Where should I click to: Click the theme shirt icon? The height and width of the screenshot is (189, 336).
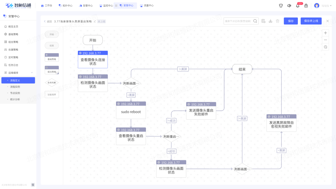click(281, 6)
